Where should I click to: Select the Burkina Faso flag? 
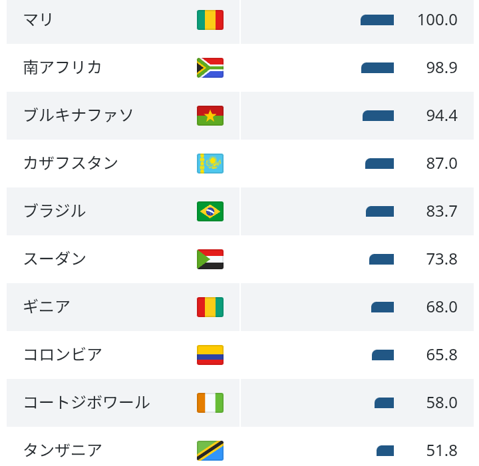(210, 116)
